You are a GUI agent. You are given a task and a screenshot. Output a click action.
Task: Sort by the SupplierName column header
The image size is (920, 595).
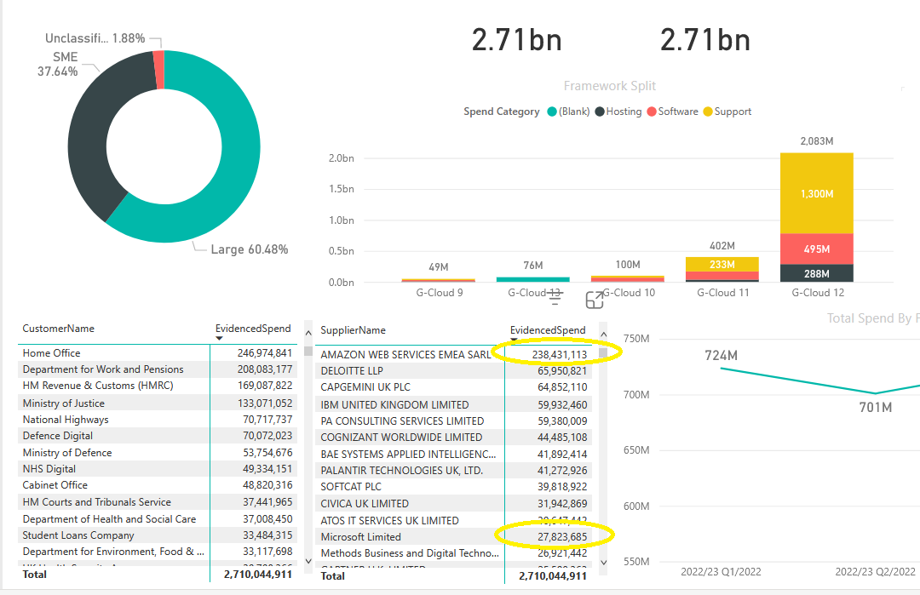(x=353, y=330)
